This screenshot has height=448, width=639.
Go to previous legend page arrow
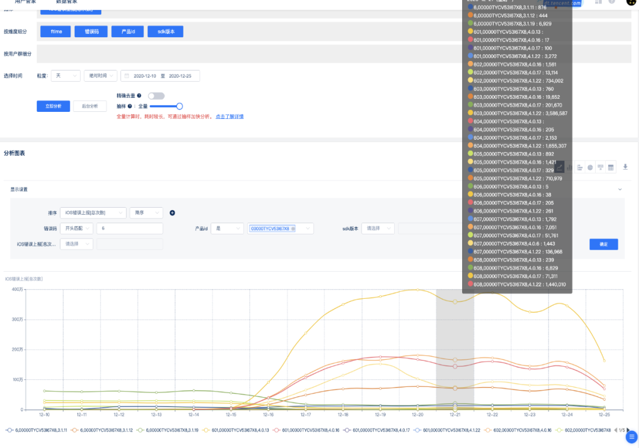coord(615,430)
